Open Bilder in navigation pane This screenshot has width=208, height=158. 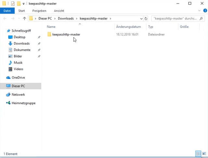[x=18, y=56]
